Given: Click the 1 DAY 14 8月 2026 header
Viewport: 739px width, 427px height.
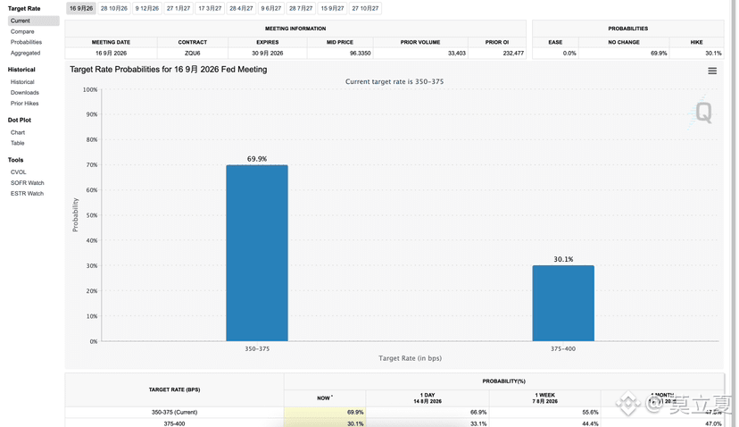Looking at the screenshot, I should point(428,398).
